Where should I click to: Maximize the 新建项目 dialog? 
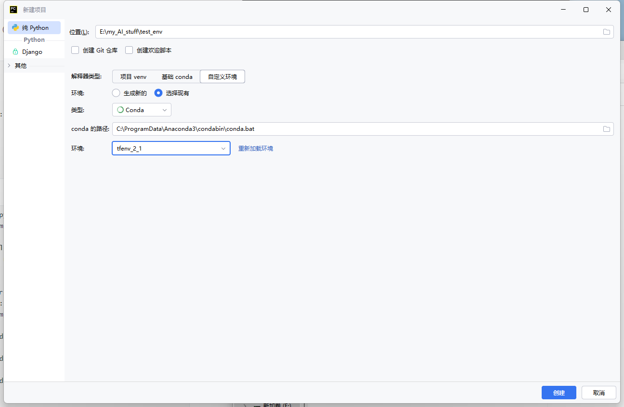tap(586, 10)
